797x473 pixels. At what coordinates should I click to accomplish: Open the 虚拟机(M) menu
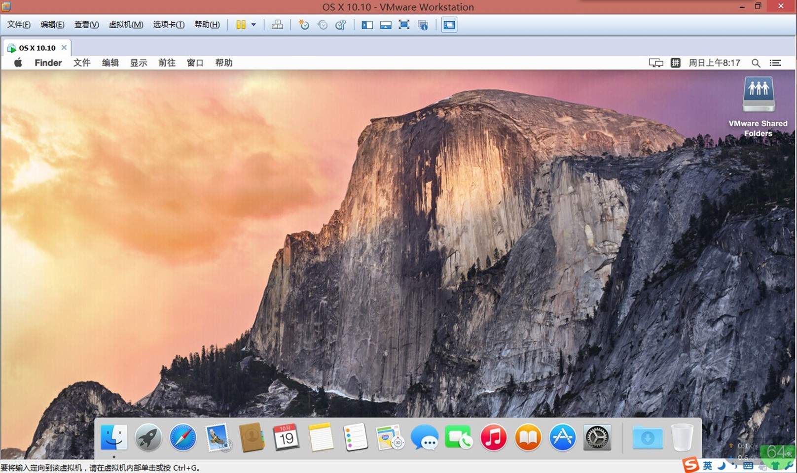(x=126, y=25)
